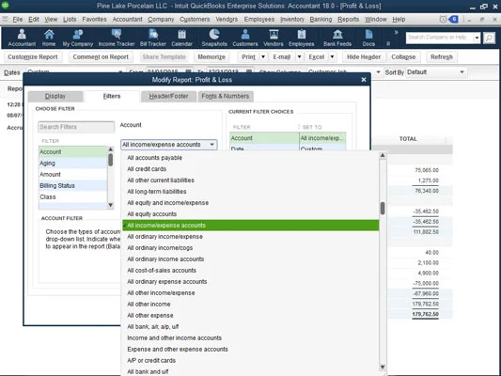Viewport: 501px width, 376px height.
Task: Click the My Company icon
Action: click(78, 38)
